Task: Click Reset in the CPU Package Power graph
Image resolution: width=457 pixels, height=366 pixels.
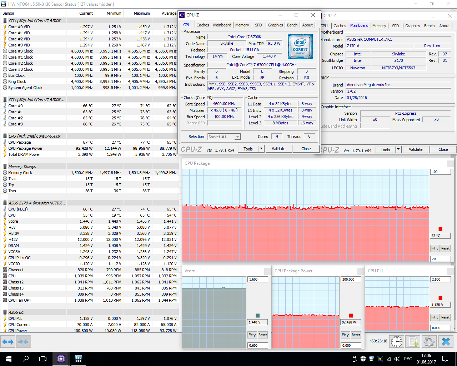Action: pyautogui.click(x=356, y=335)
